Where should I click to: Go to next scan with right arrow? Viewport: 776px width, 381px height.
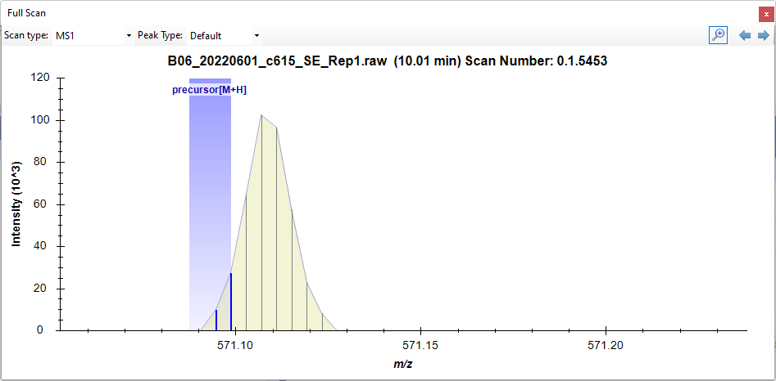pos(763,35)
